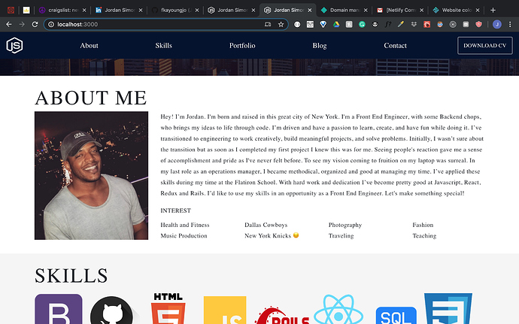Viewport: 519px width, 324px height.
Task: Open the Chrome three-dot menu
Action: click(x=510, y=24)
